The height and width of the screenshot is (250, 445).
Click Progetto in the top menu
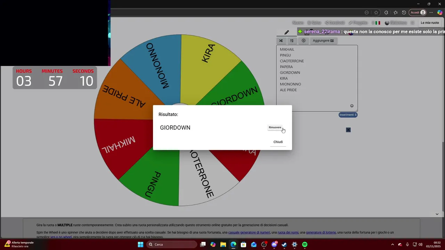(x=358, y=23)
